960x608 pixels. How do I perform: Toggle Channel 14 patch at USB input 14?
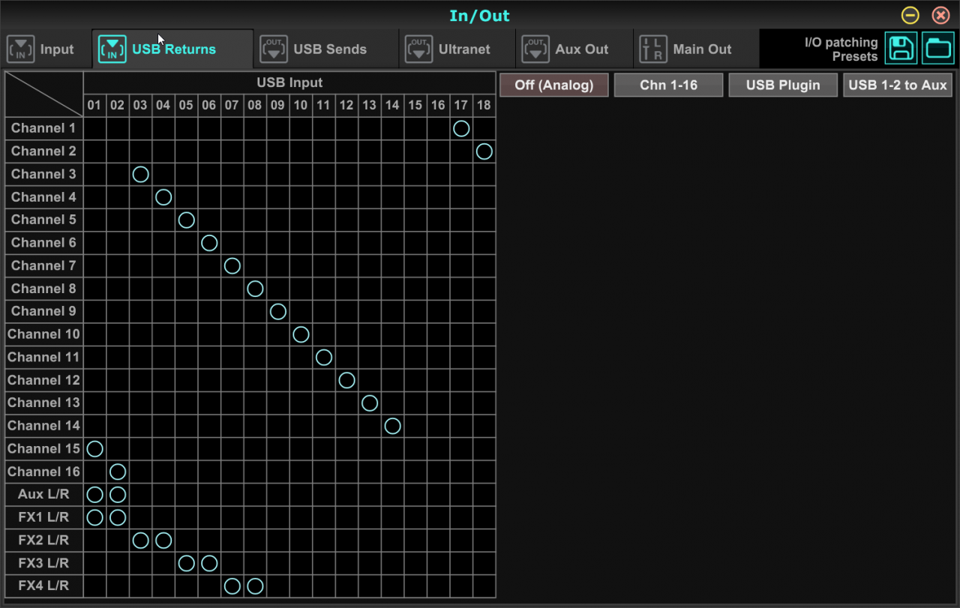pyautogui.click(x=392, y=426)
